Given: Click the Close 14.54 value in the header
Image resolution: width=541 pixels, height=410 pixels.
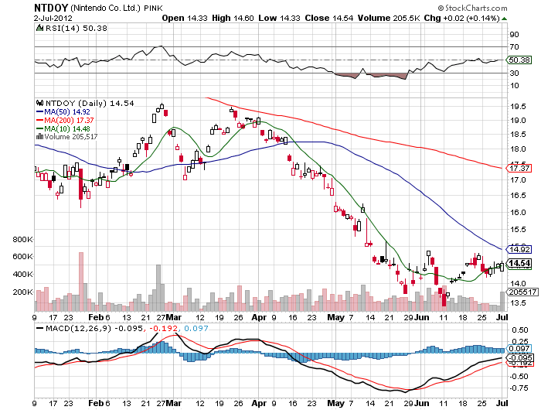Looking at the screenshot, I should point(329,19).
